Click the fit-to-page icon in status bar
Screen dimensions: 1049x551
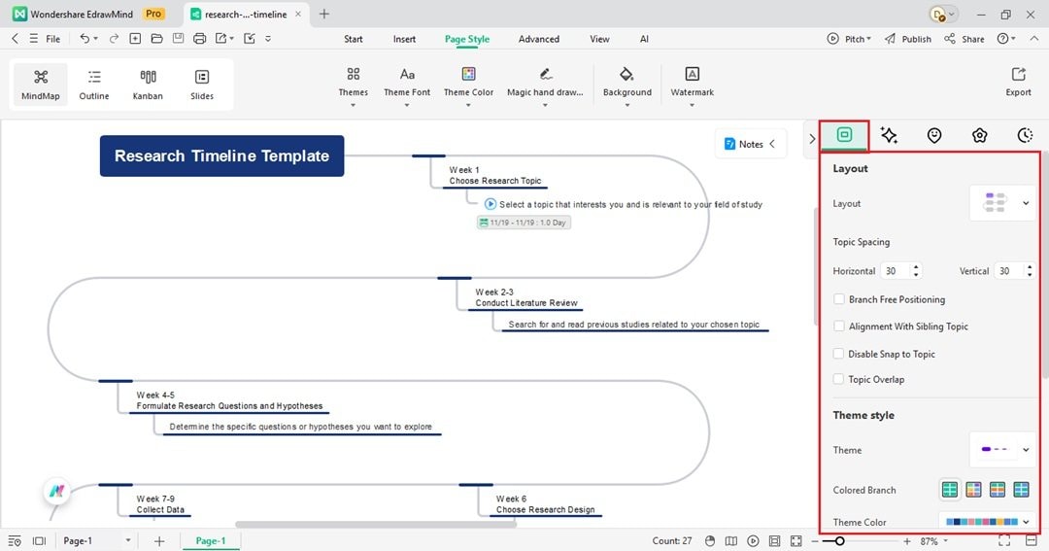[774, 541]
